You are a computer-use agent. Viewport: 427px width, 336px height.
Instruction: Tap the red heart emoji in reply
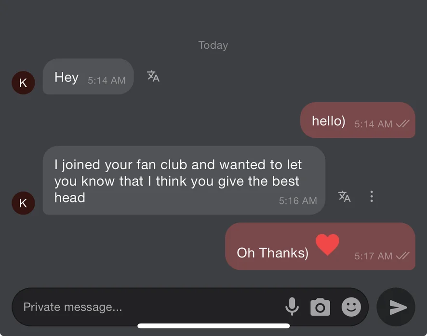[328, 244]
